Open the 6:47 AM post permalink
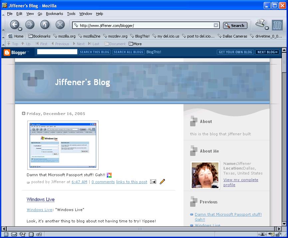Screen dimensions: 288x238 click(79, 182)
